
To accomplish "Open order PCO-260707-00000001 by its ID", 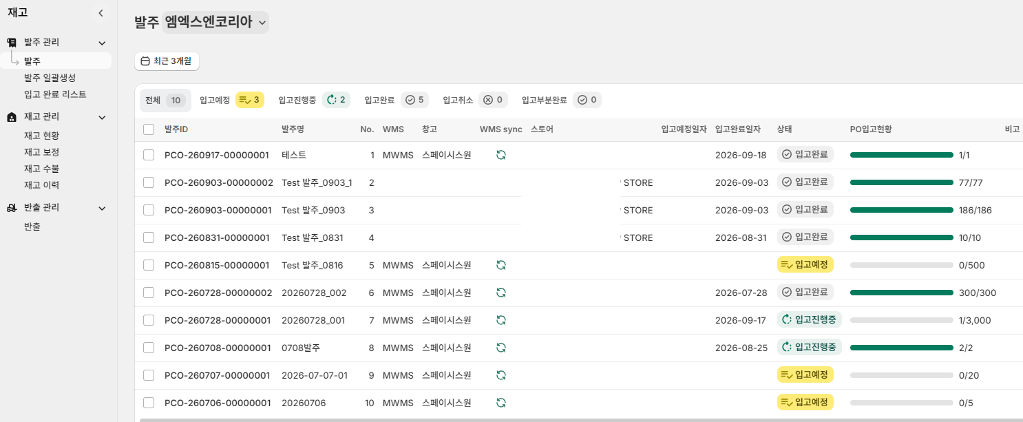I will pyautogui.click(x=217, y=375).
